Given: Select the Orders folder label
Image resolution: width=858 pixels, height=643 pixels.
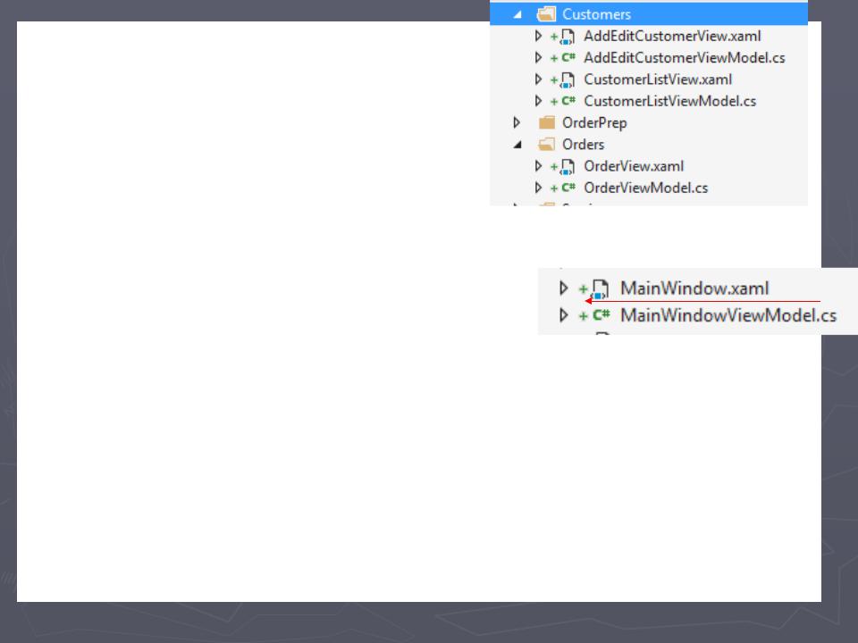Looking at the screenshot, I should (x=584, y=145).
